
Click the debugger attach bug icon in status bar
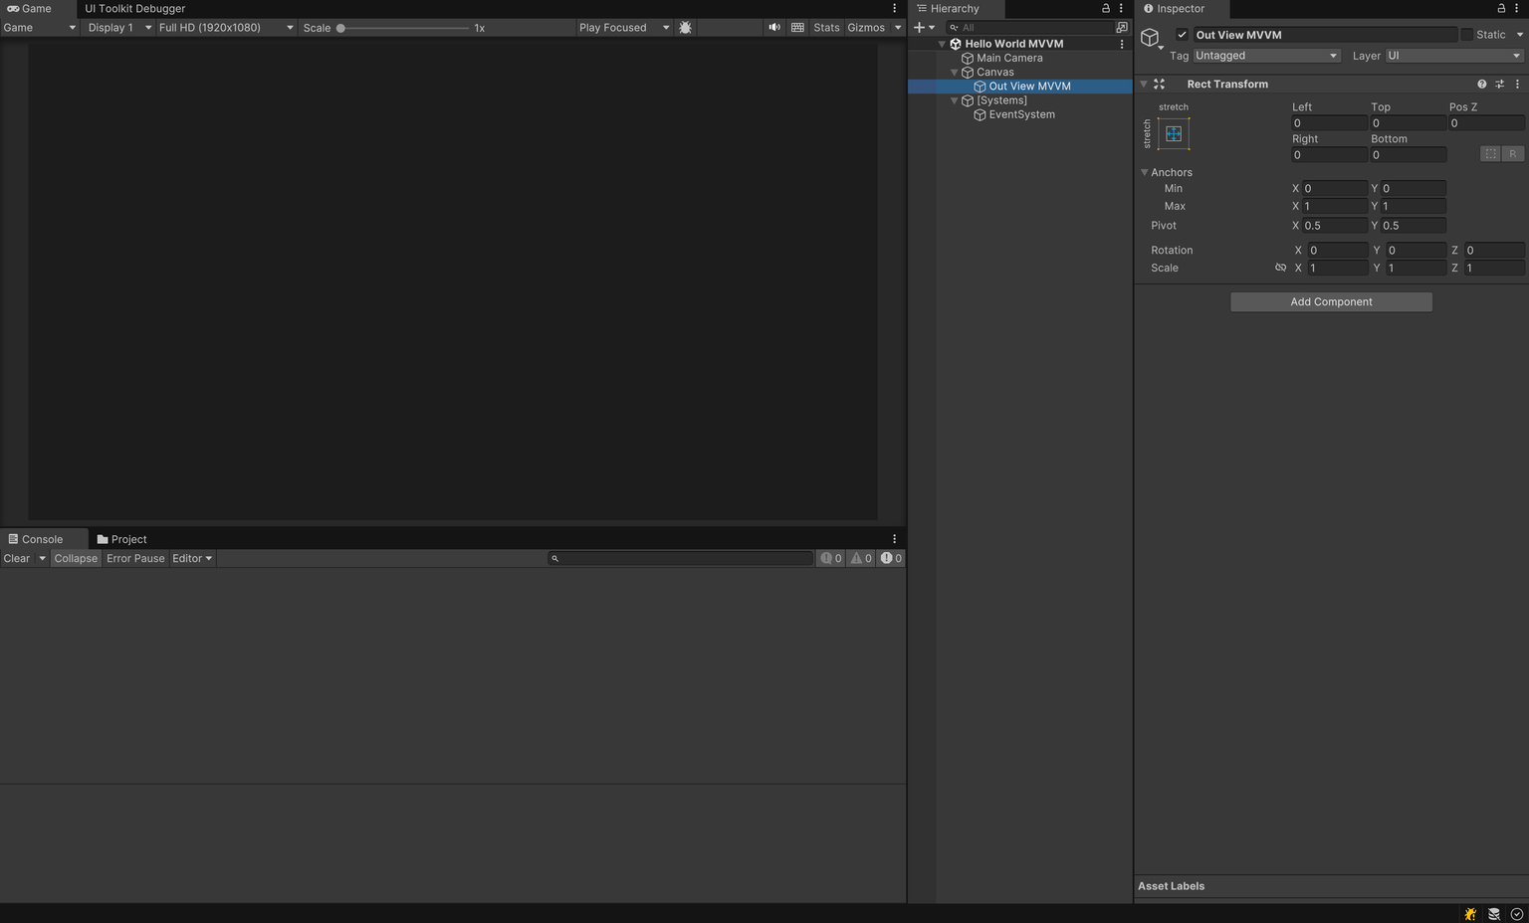click(x=1470, y=913)
